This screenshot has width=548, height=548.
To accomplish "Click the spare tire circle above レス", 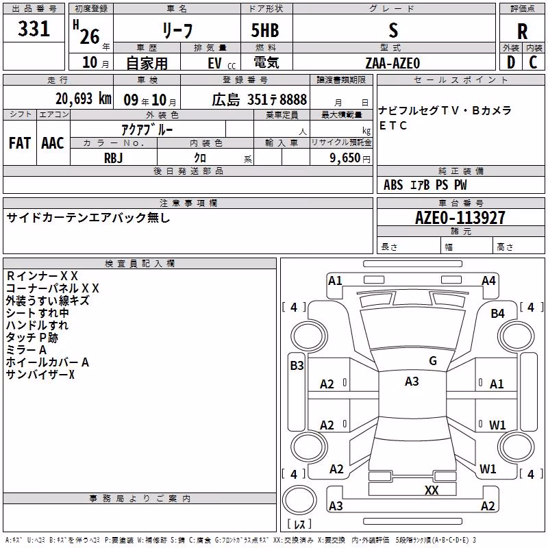I will pyautogui.click(x=299, y=500).
